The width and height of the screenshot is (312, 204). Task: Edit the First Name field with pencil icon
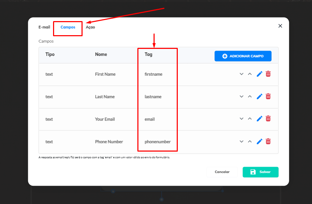[x=260, y=74]
